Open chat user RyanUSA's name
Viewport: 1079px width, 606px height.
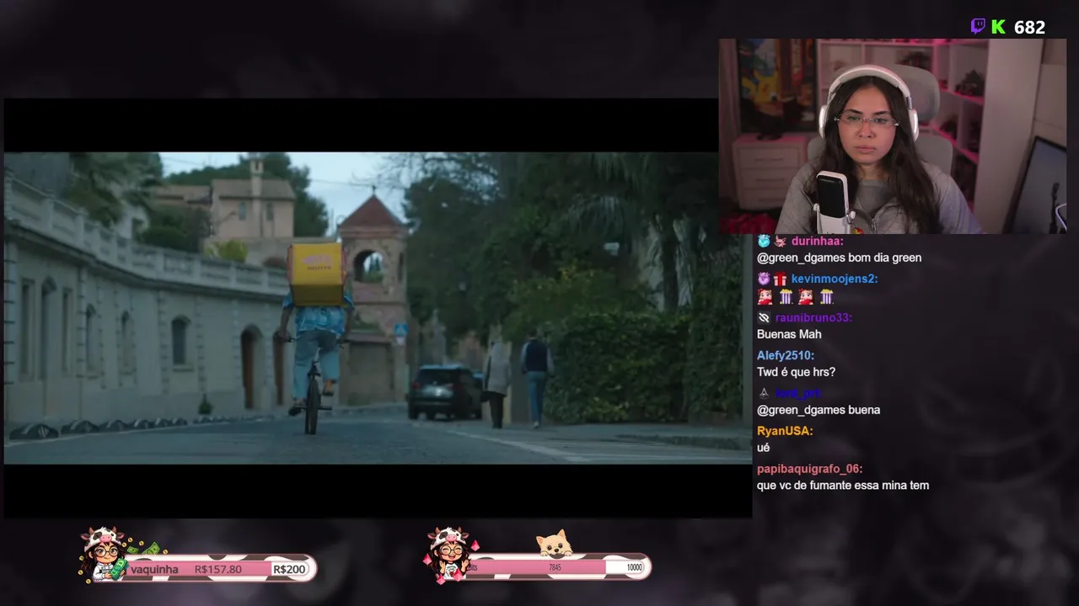click(785, 431)
